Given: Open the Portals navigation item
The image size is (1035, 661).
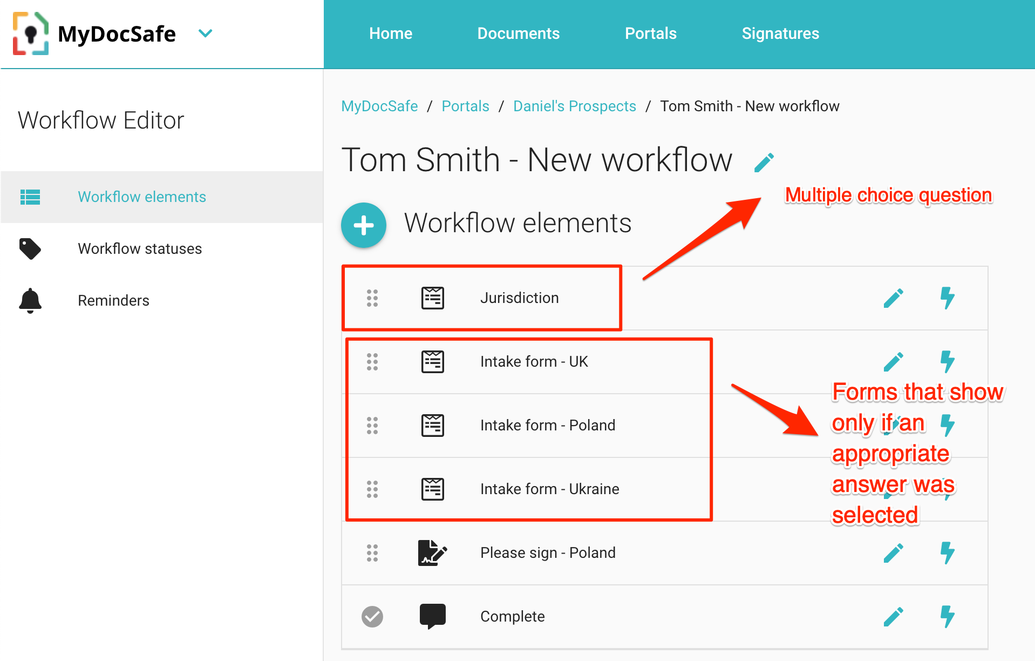Looking at the screenshot, I should tap(650, 33).
